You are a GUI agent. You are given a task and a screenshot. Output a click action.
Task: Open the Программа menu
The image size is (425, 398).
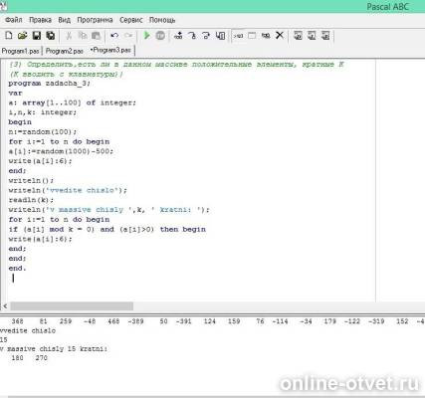click(95, 20)
